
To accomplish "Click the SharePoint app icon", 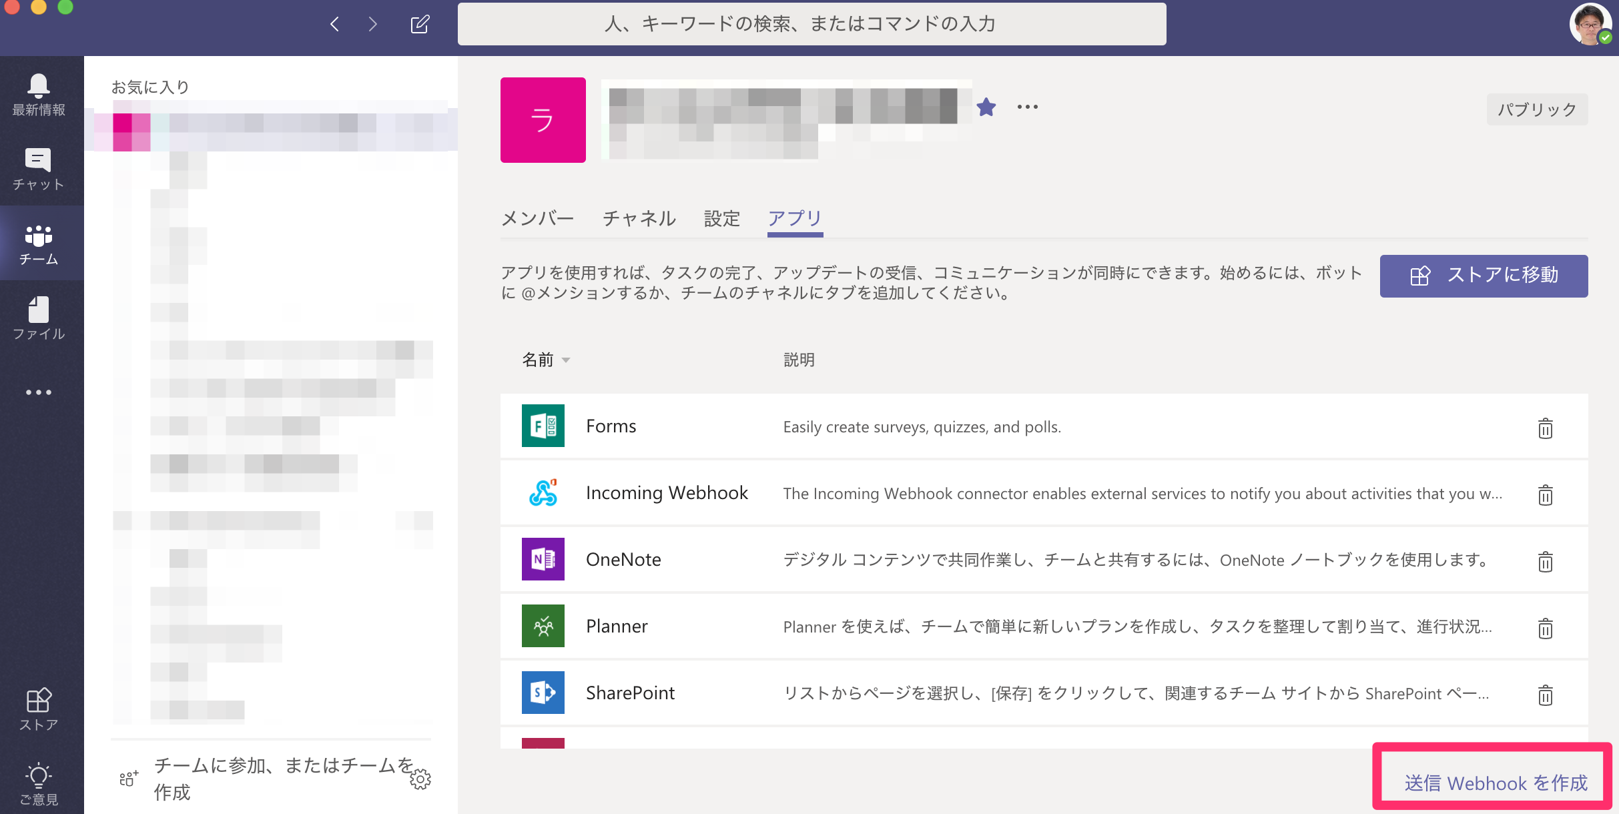I will tap(543, 693).
